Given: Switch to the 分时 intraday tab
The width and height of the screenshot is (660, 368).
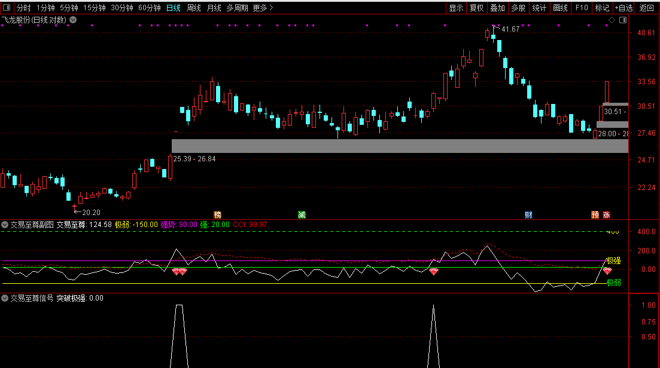Looking at the screenshot, I should point(23,8).
